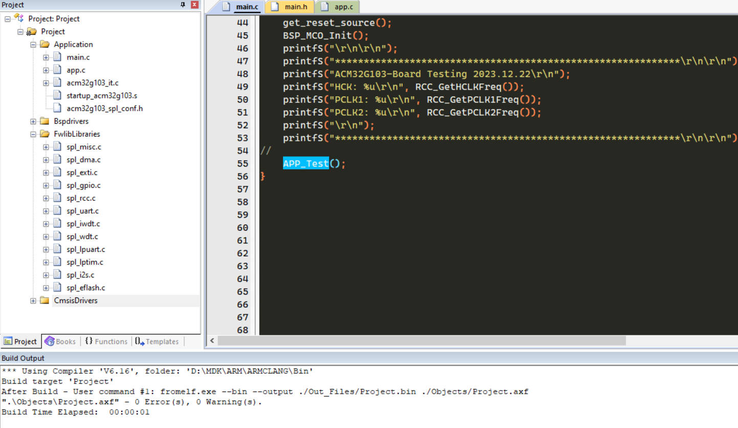
Task: Select spl_gpio.c file icon
Action: 57,185
